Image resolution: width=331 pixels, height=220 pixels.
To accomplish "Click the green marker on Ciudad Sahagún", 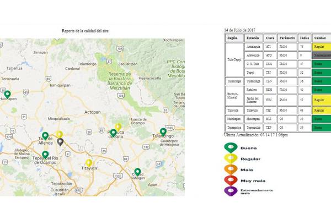I will tap(137, 172).
